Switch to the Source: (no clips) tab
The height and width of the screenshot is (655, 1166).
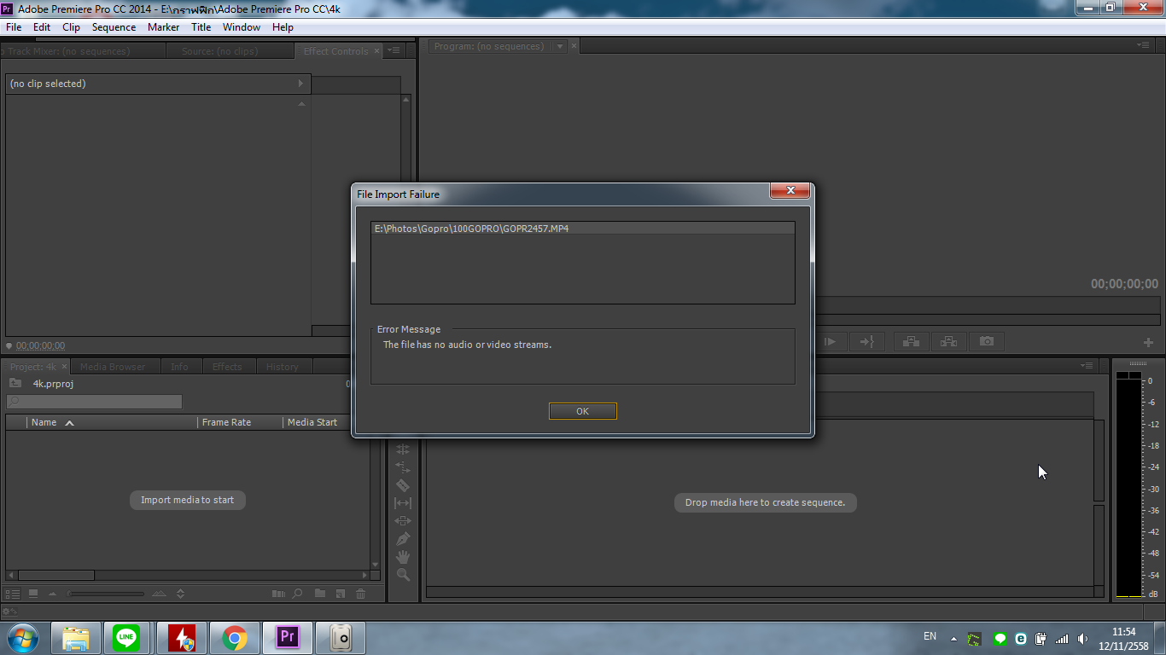(x=219, y=51)
